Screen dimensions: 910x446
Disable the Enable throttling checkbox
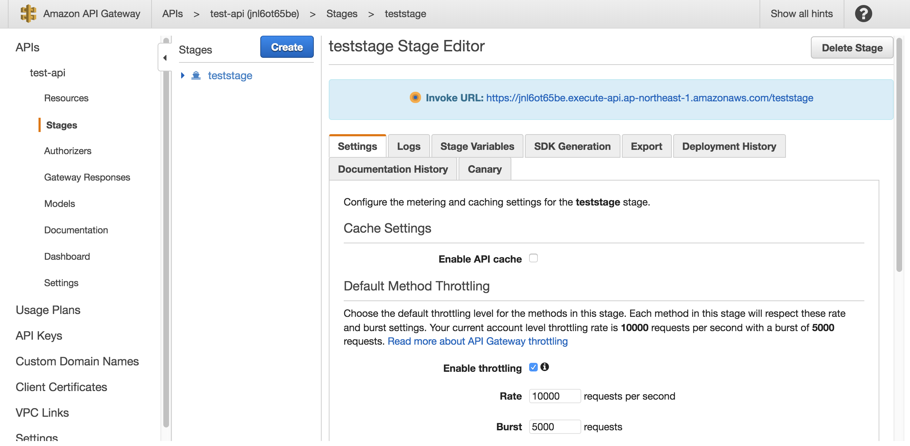(x=533, y=367)
